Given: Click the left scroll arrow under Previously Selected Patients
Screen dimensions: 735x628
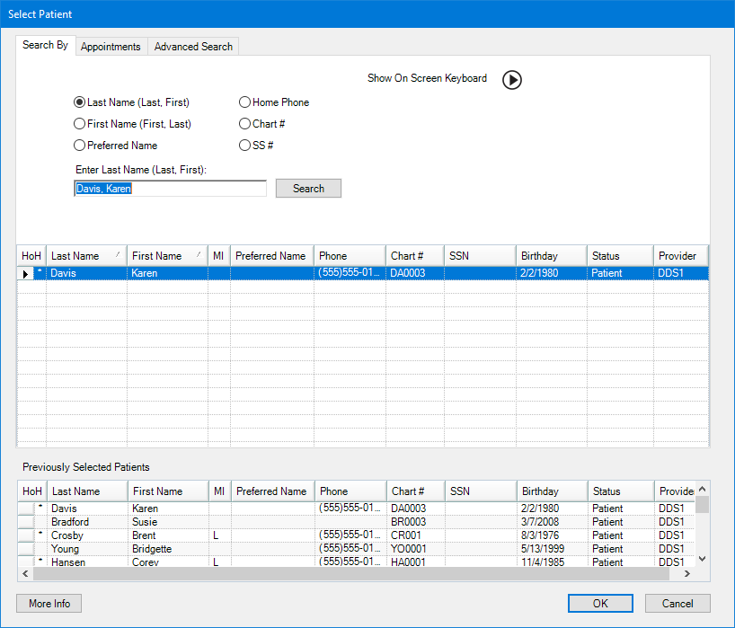Looking at the screenshot, I should [x=25, y=573].
